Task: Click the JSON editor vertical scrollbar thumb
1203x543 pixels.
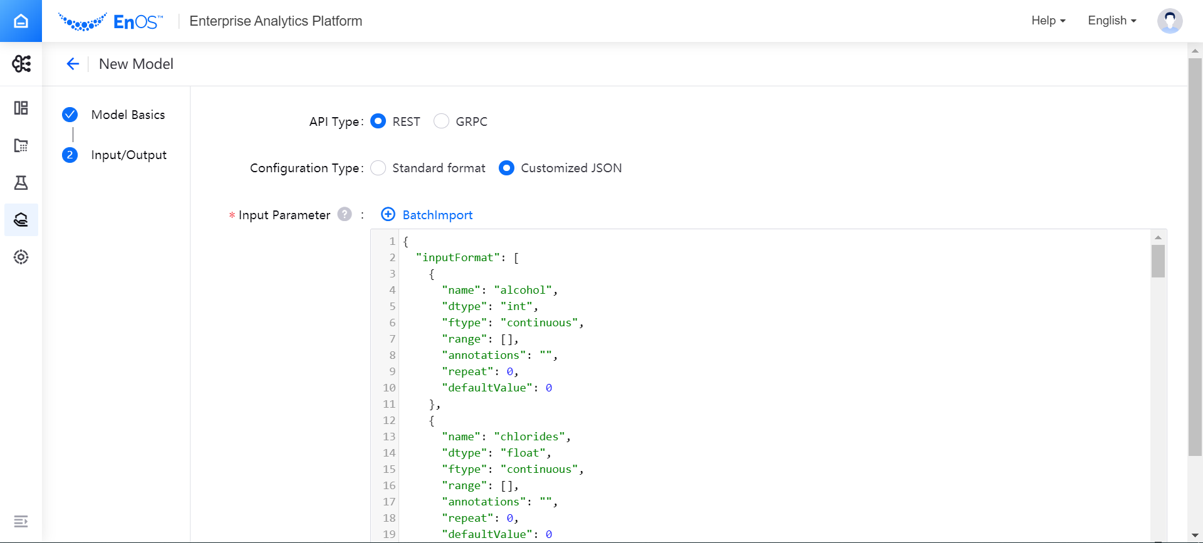Action: click(x=1158, y=261)
